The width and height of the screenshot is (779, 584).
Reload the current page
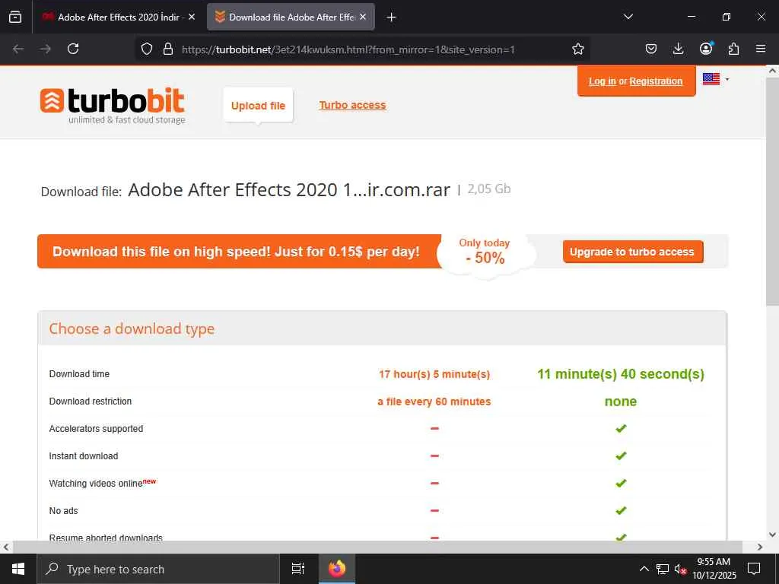(73, 49)
